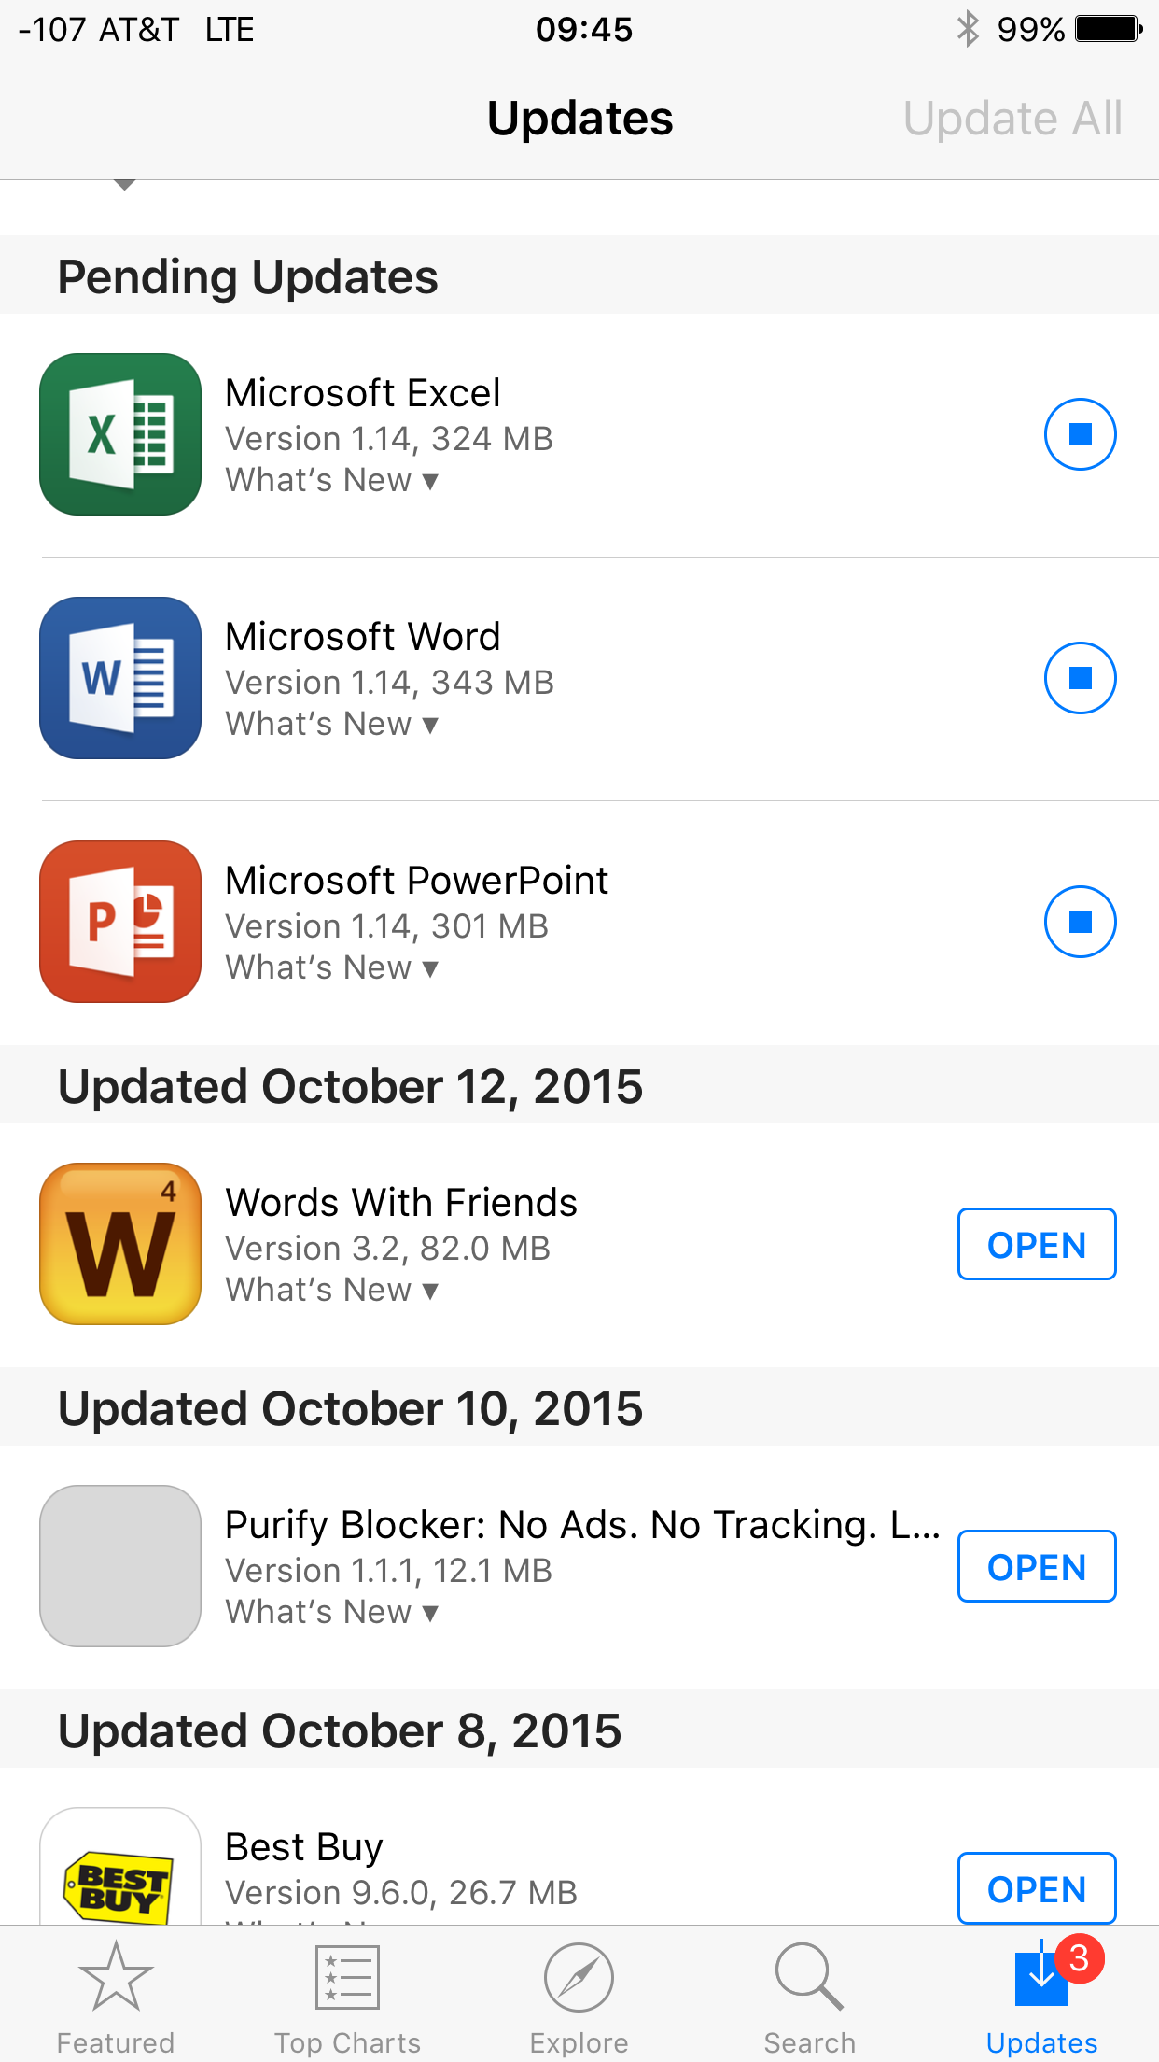Expand What's New for Microsoft Excel
The width and height of the screenshot is (1159, 2062).
(x=332, y=480)
